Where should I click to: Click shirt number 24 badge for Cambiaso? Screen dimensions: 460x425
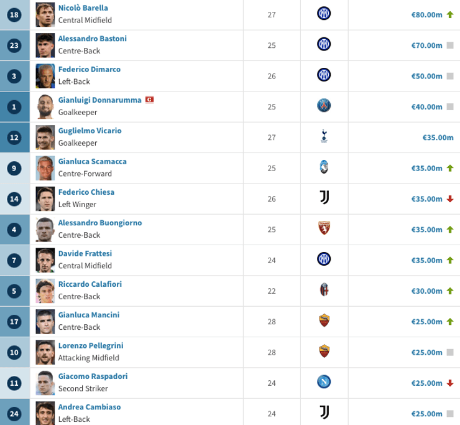[x=14, y=413]
